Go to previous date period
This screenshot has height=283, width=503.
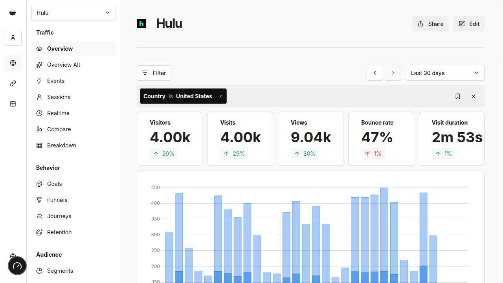(x=375, y=73)
